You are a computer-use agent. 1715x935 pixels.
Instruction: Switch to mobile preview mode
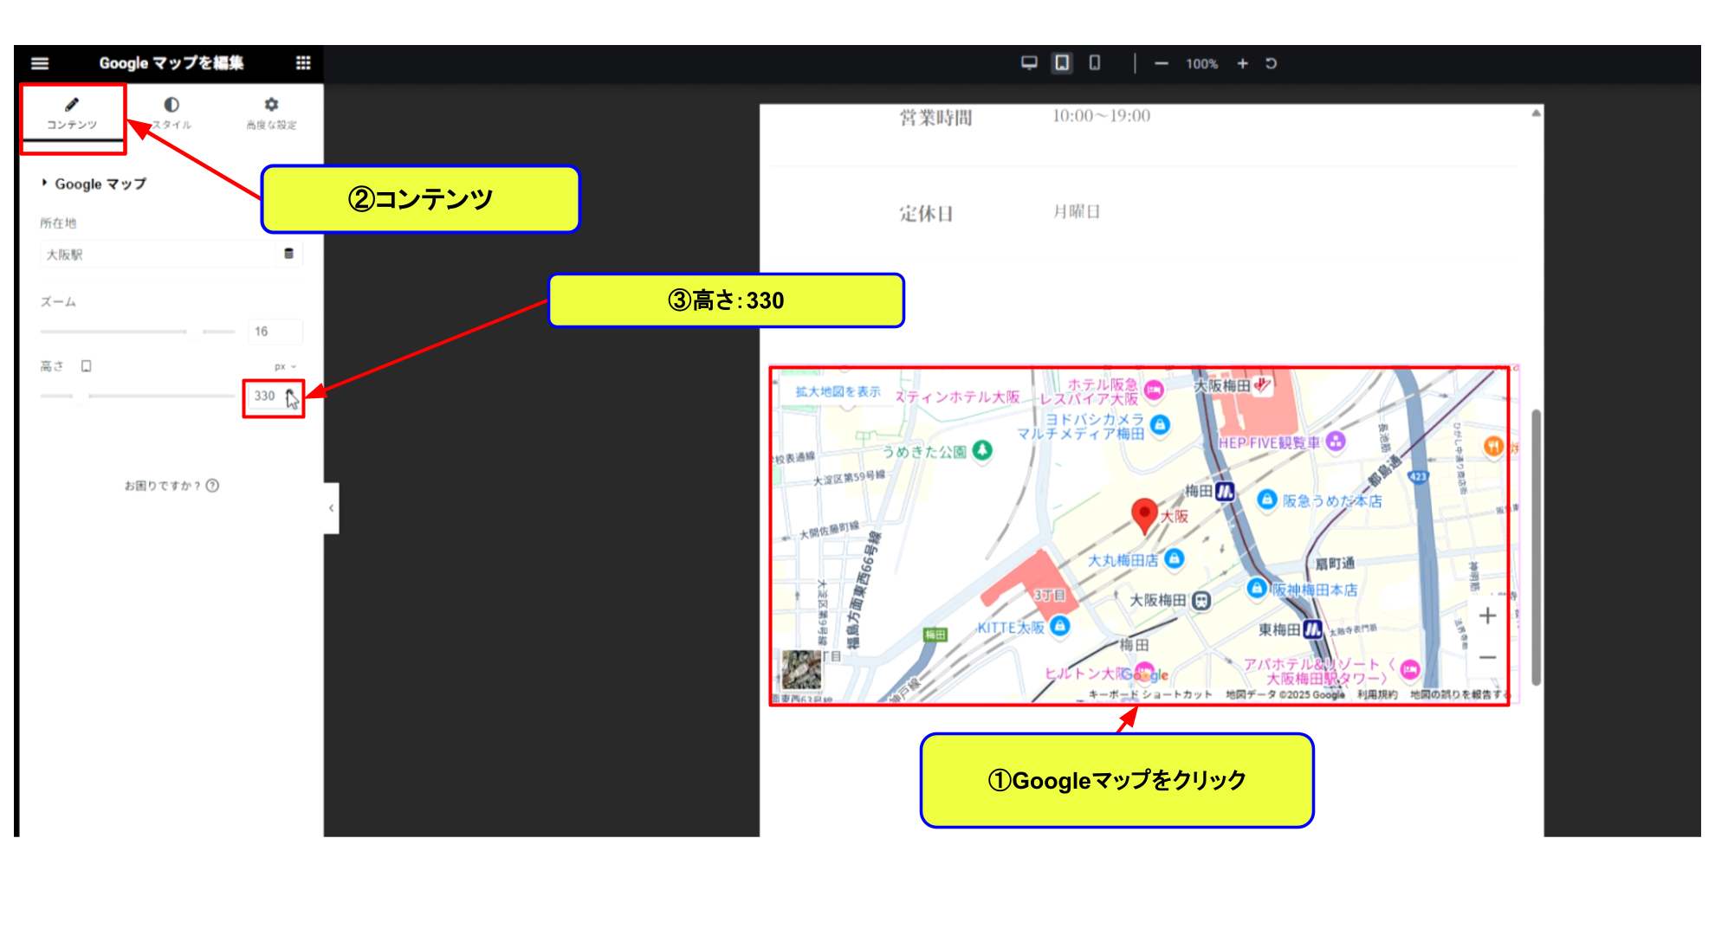1095,63
